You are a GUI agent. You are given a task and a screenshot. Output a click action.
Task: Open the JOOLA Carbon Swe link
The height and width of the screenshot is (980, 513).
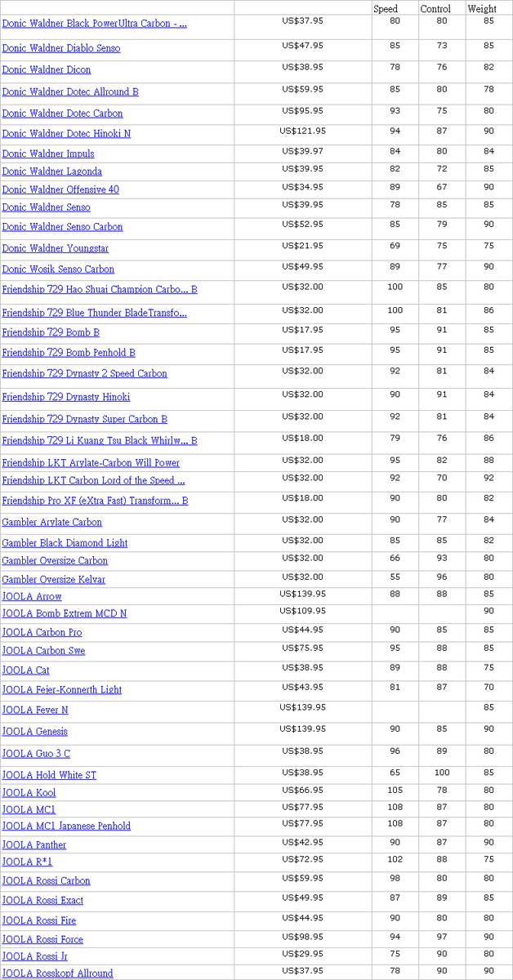click(x=43, y=651)
